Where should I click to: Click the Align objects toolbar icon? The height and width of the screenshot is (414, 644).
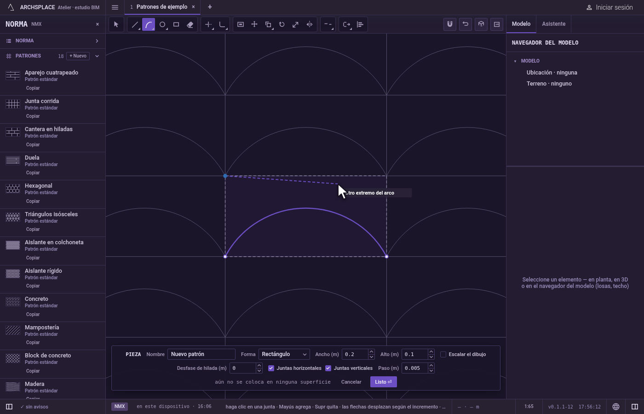(x=360, y=24)
